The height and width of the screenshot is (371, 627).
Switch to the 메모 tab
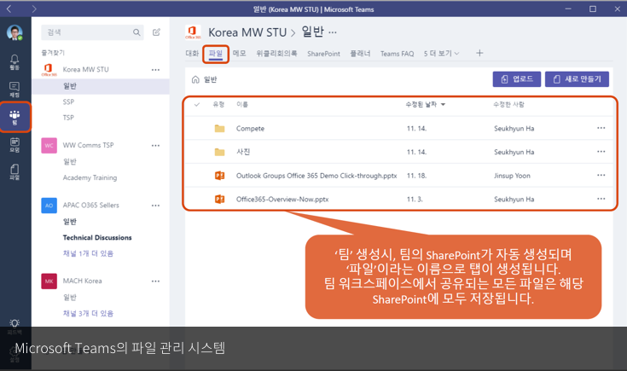point(239,53)
